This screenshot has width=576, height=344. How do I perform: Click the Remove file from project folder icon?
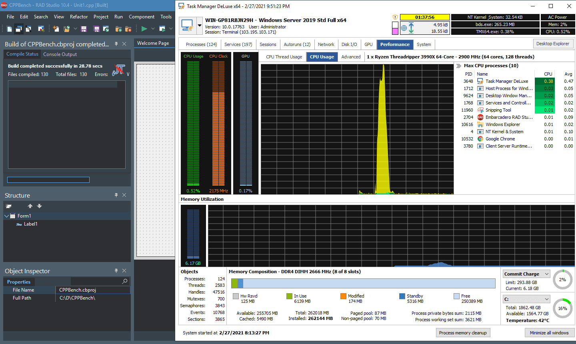pos(128,29)
